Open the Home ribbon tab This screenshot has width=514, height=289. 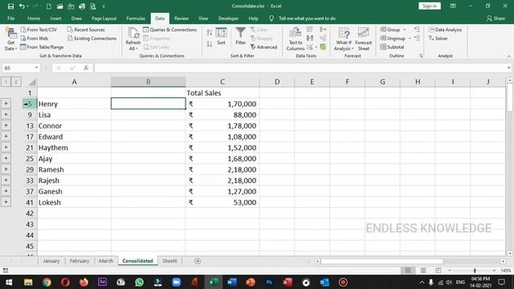(x=34, y=18)
